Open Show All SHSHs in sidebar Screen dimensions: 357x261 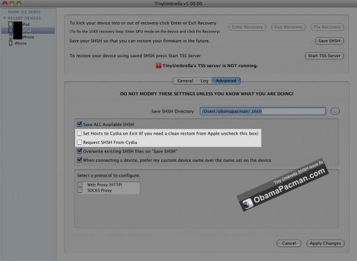click(24, 12)
